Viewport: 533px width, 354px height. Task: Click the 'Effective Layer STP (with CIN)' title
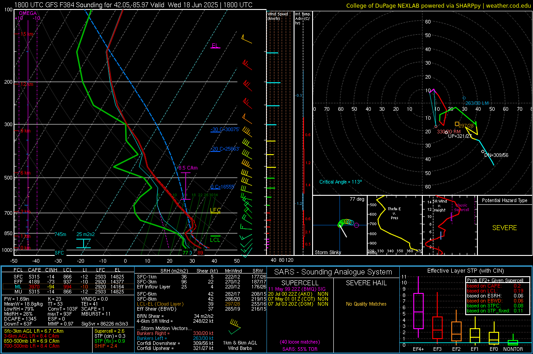point(465,271)
